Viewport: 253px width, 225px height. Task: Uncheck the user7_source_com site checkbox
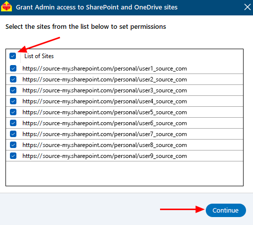pos(13,134)
